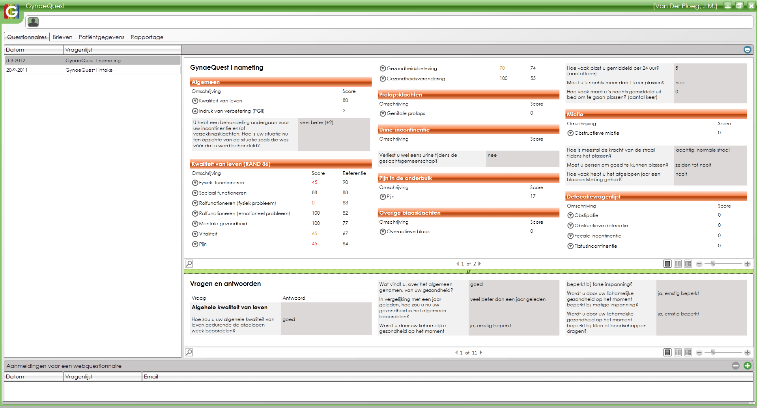Enable scrolling page view in answers viewer
Screen dimensions: 757x408
(x=688, y=352)
